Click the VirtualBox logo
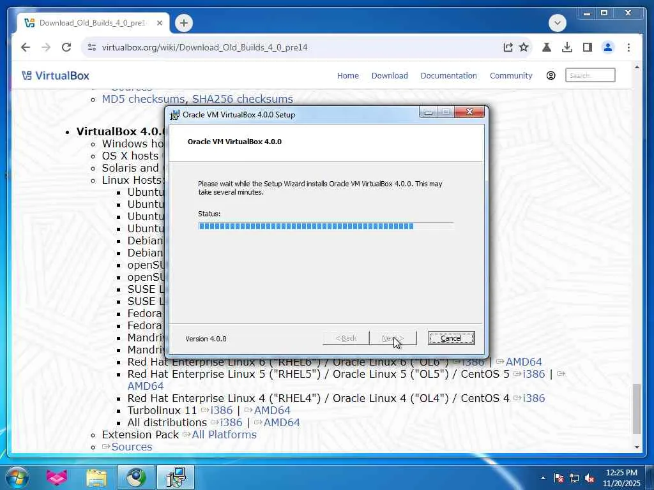 coord(55,76)
